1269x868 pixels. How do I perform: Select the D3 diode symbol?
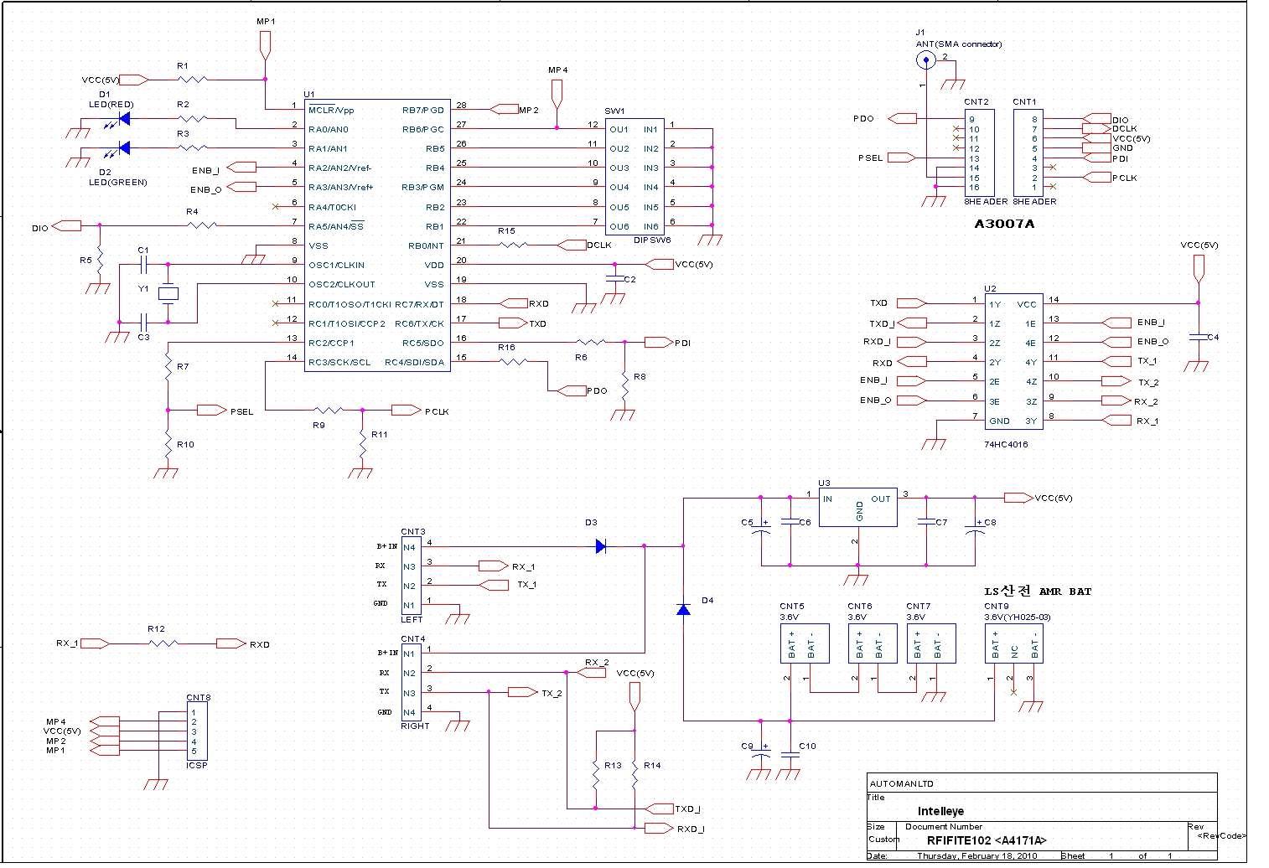(x=601, y=546)
